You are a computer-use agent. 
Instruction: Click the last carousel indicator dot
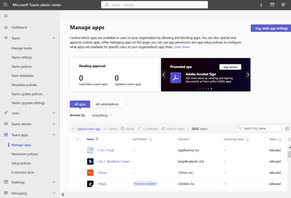212,89
